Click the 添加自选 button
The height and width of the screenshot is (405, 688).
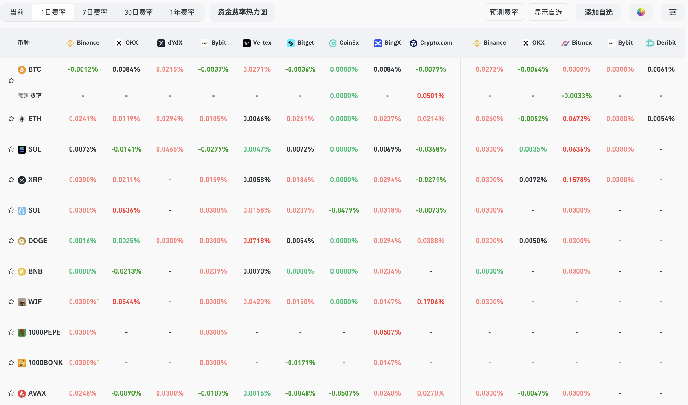(598, 12)
